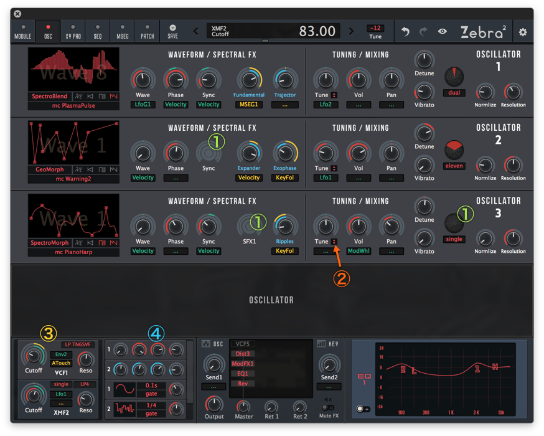
Task: Open the ModWhl source under Oscillator 3 Vol
Action: click(359, 251)
